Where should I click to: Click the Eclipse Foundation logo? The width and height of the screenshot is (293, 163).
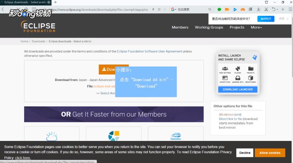pyautogui.click(x=38, y=26)
